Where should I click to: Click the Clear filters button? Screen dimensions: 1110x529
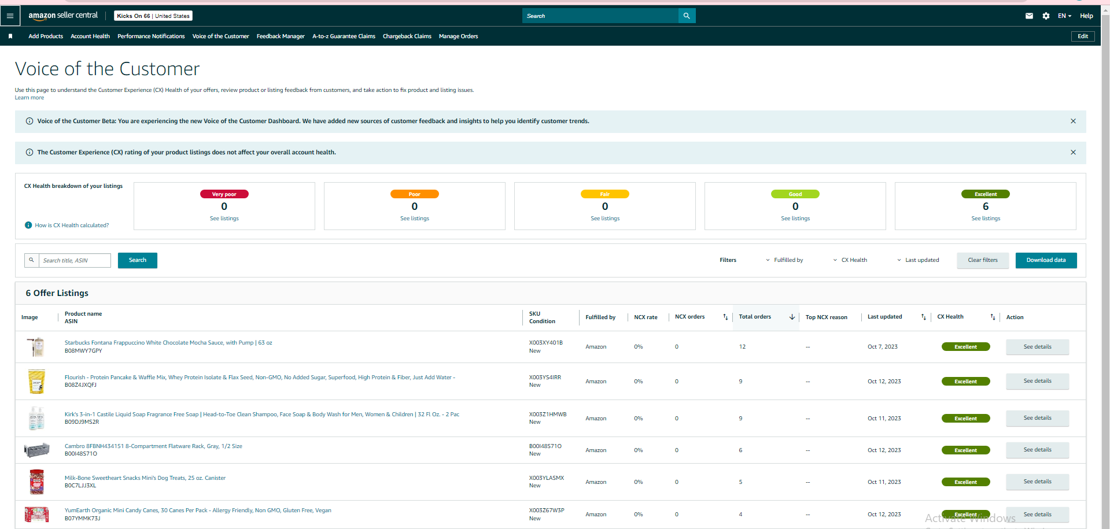983,260
